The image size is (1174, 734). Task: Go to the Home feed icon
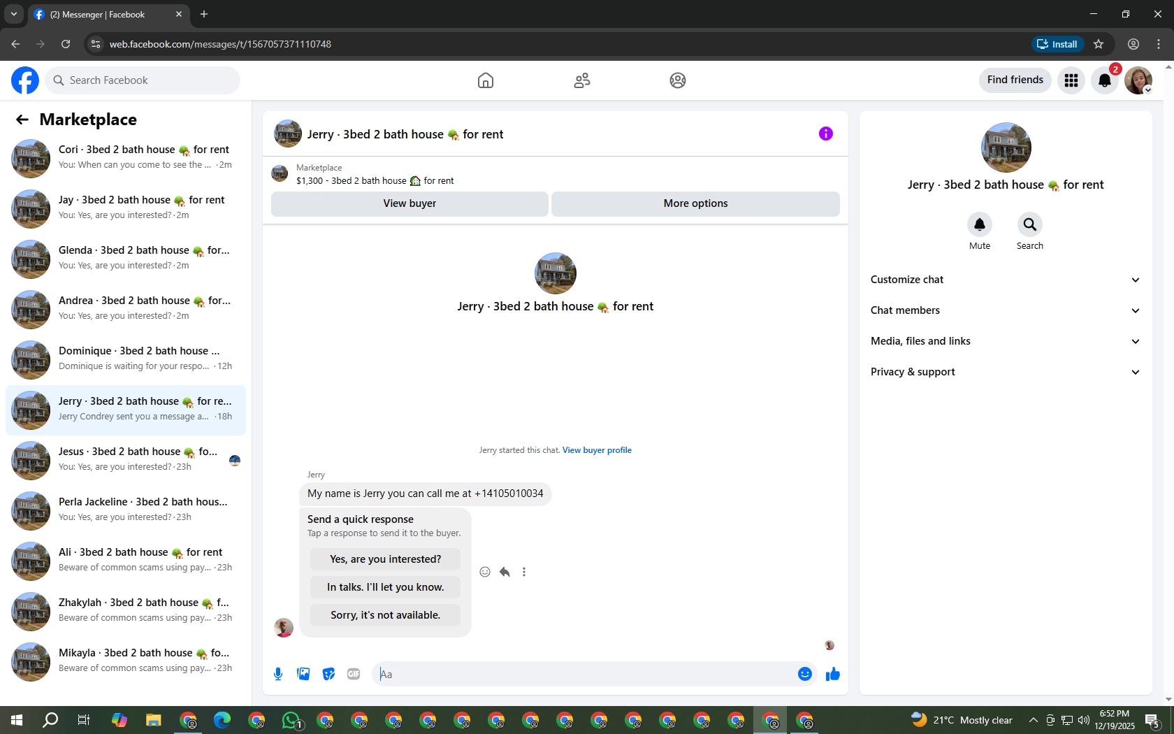(486, 80)
